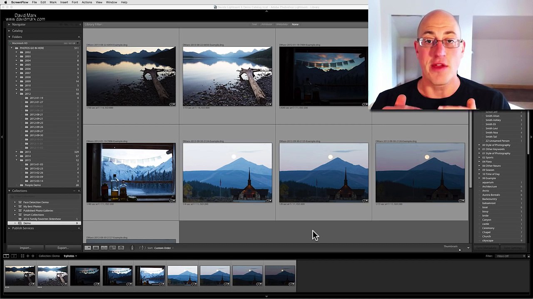This screenshot has height=299, width=533.
Task: Open People view face icon
Action: click(121, 248)
